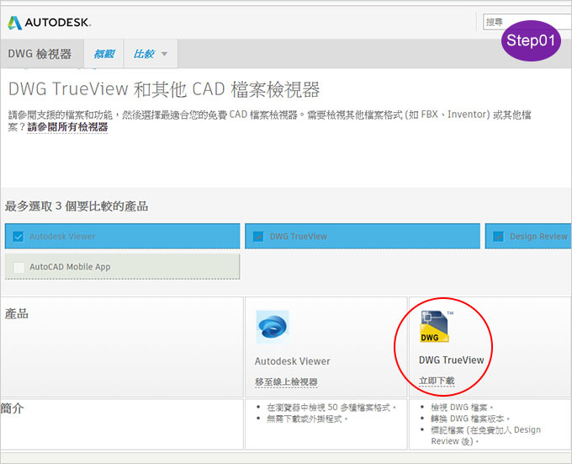Click the 轉換 DWG 檔案版本 bullet text
Viewport: 572px width, 464px height.
pyautogui.click(x=470, y=419)
